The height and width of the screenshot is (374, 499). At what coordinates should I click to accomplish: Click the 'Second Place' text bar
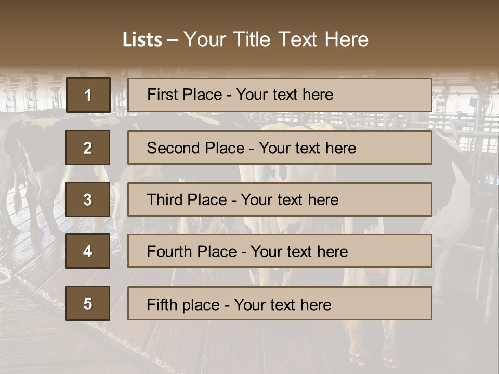coord(280,148)
